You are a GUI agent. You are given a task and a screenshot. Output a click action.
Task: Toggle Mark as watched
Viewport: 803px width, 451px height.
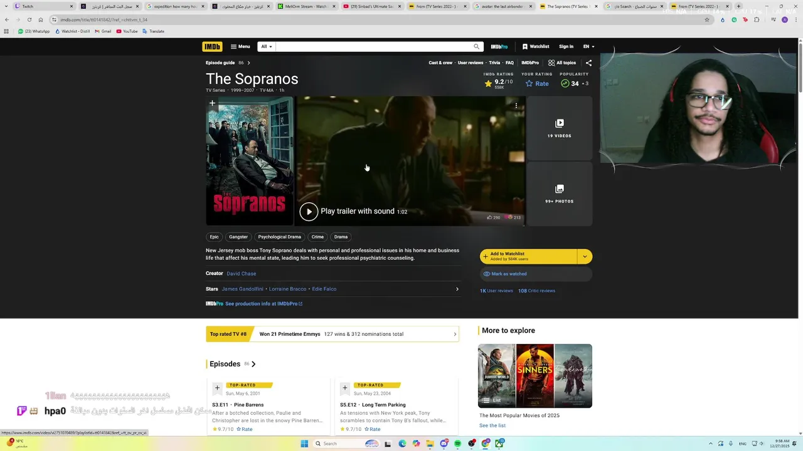tap(536, 274)
